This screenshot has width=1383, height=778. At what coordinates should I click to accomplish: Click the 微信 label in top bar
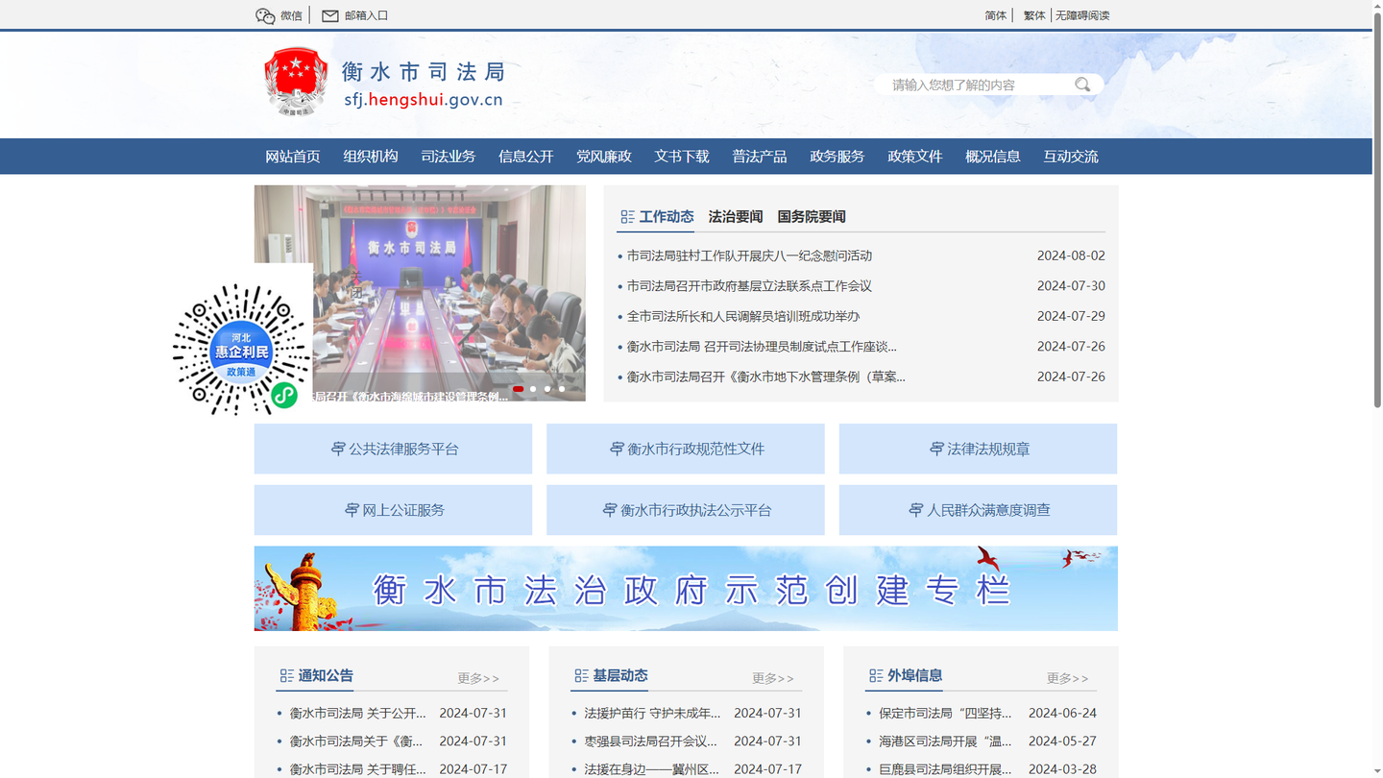pyautogui.click(x=291, y=15)
